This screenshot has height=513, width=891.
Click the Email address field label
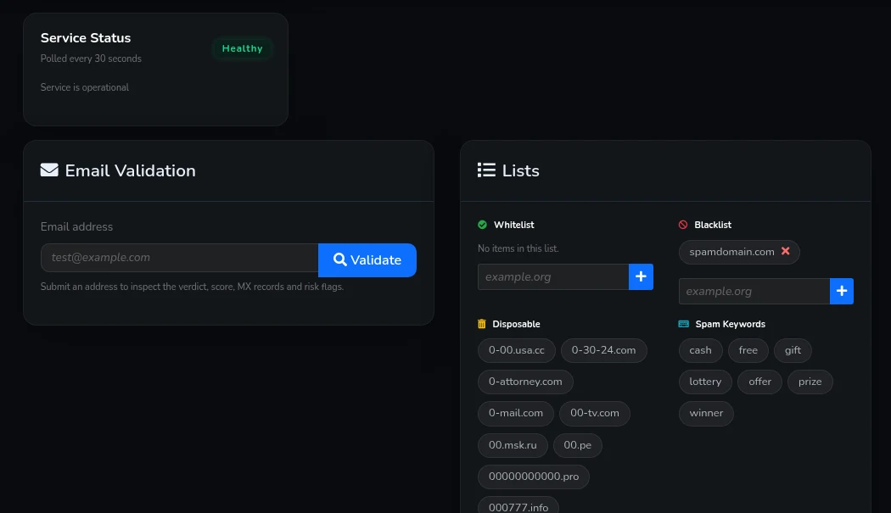pyautogui.click(x=76, y=226)
